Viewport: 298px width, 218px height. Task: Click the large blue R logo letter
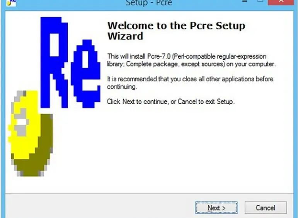(x=54, y=62)
